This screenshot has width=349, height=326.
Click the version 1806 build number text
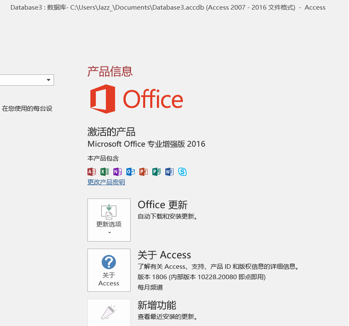tap(201, 277)
